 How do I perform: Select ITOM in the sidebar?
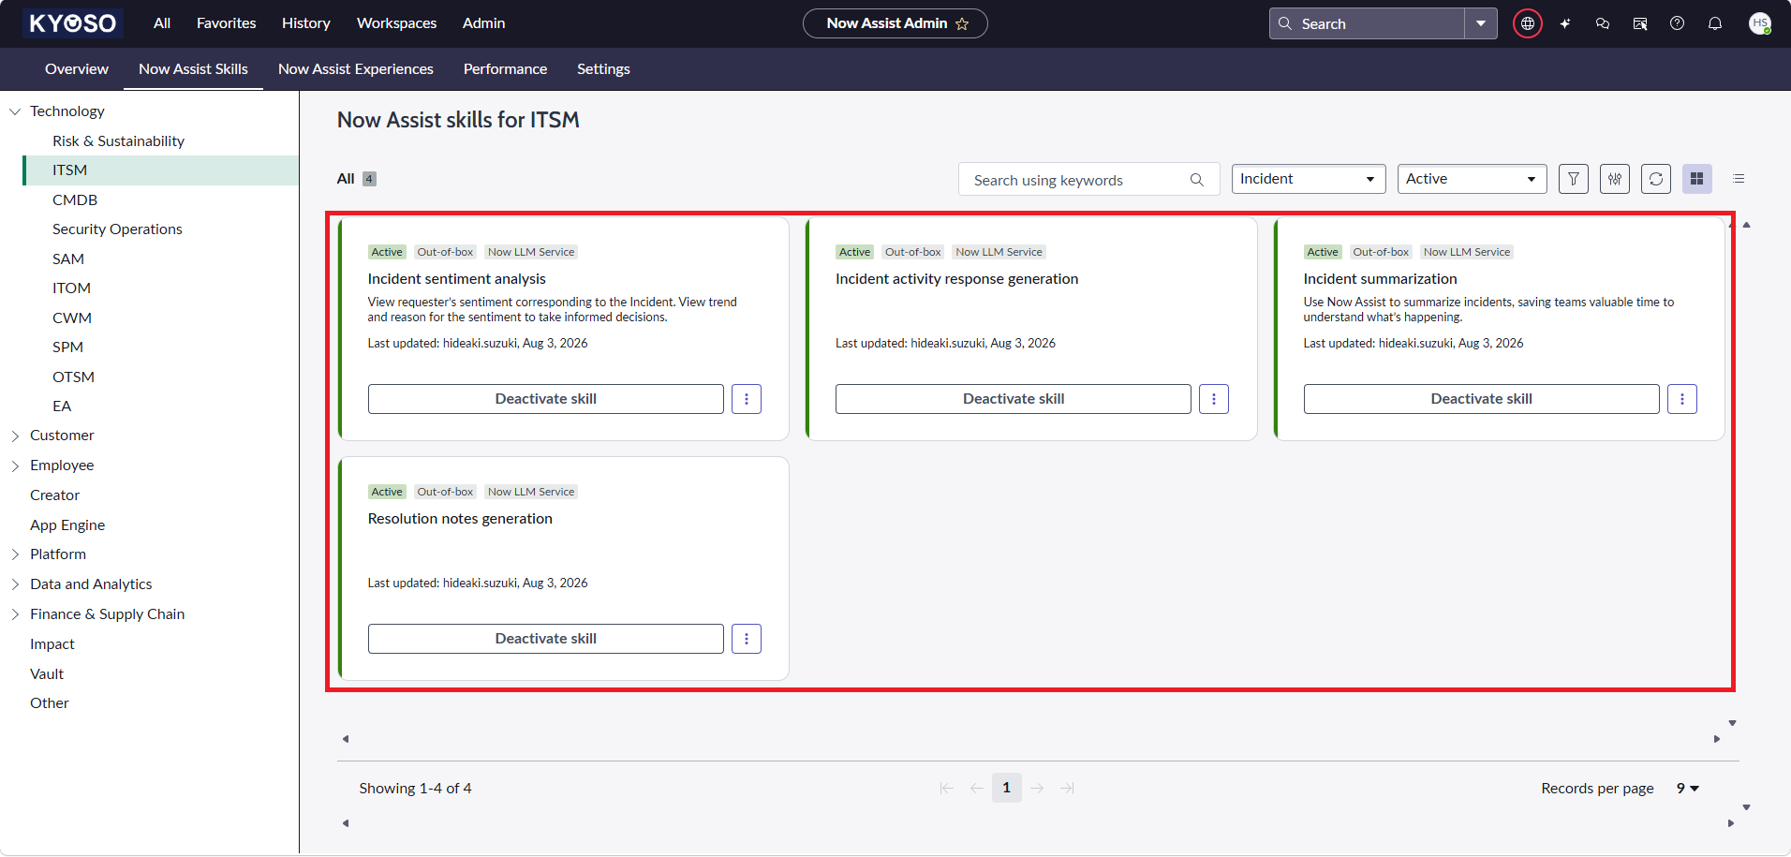point(72,288)
